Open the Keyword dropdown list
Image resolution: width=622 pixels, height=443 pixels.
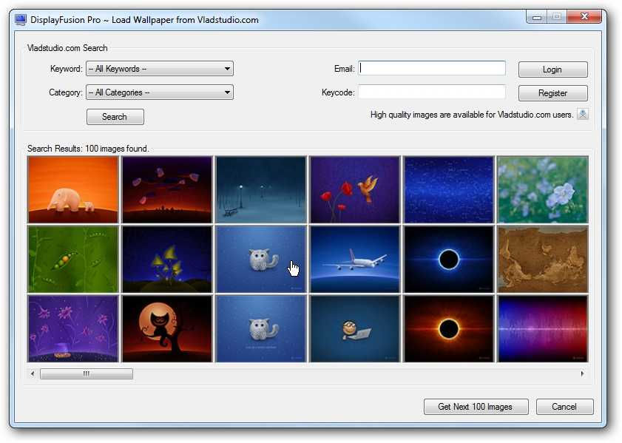pos(160,69)
